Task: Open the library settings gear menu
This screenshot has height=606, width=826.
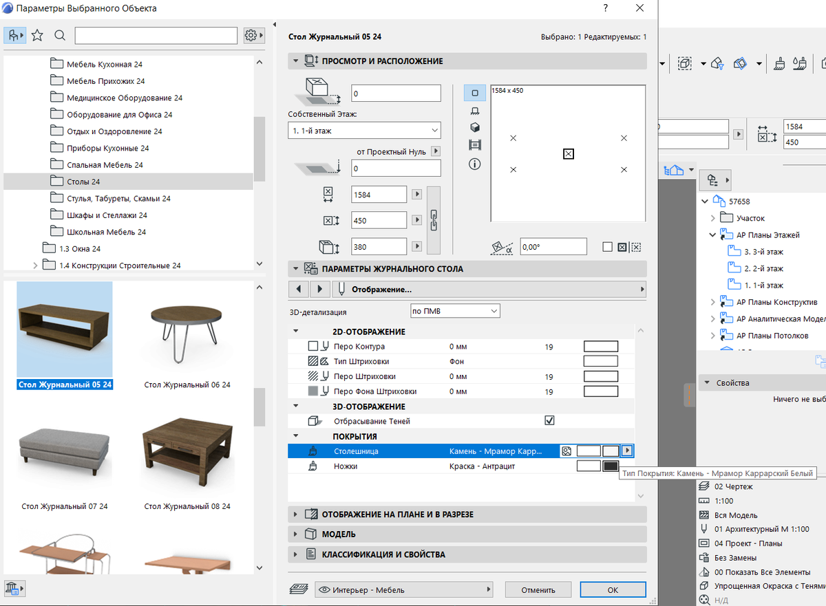Action: pos(253,35)
